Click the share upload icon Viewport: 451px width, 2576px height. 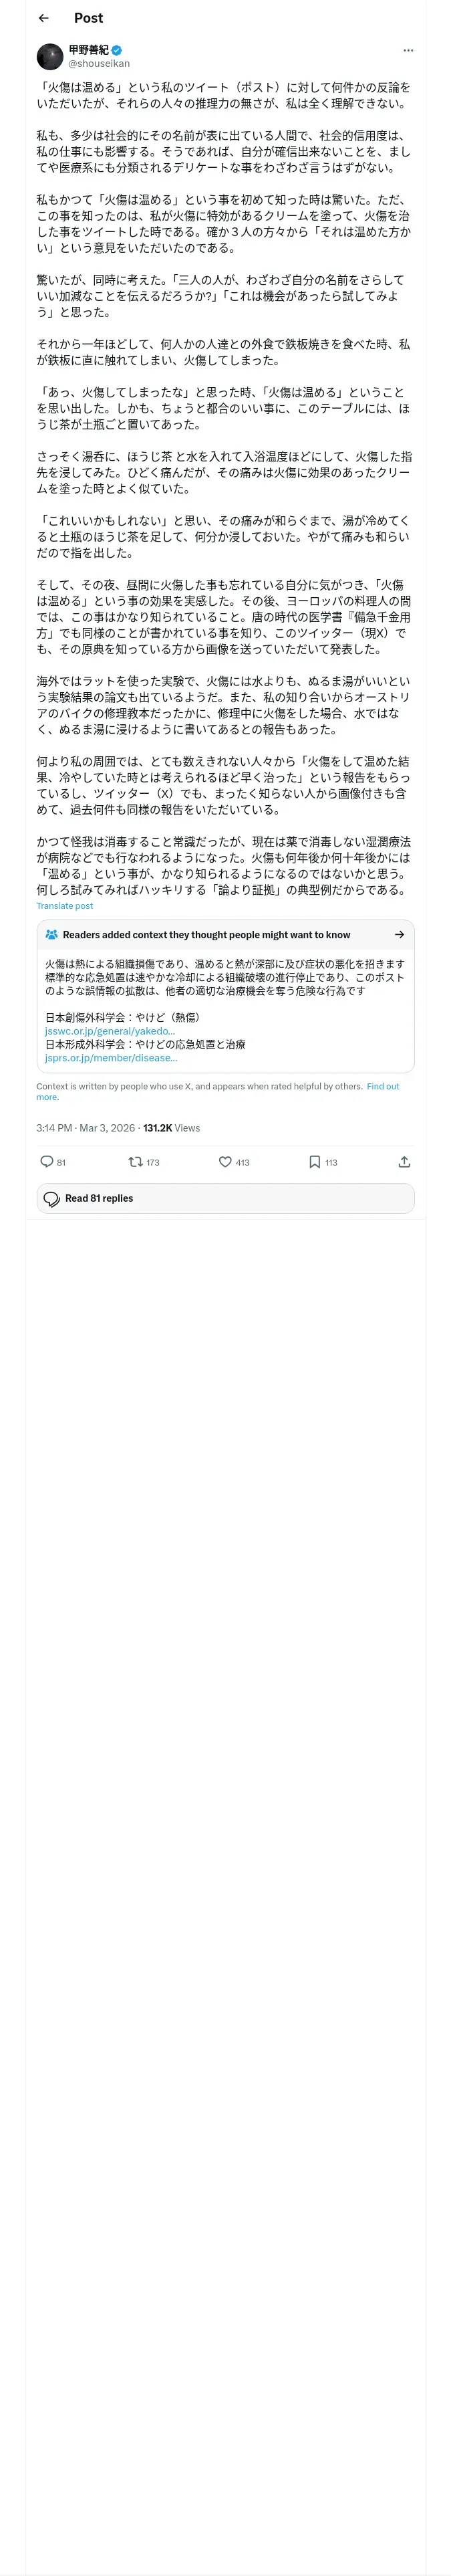(404, 1162)
